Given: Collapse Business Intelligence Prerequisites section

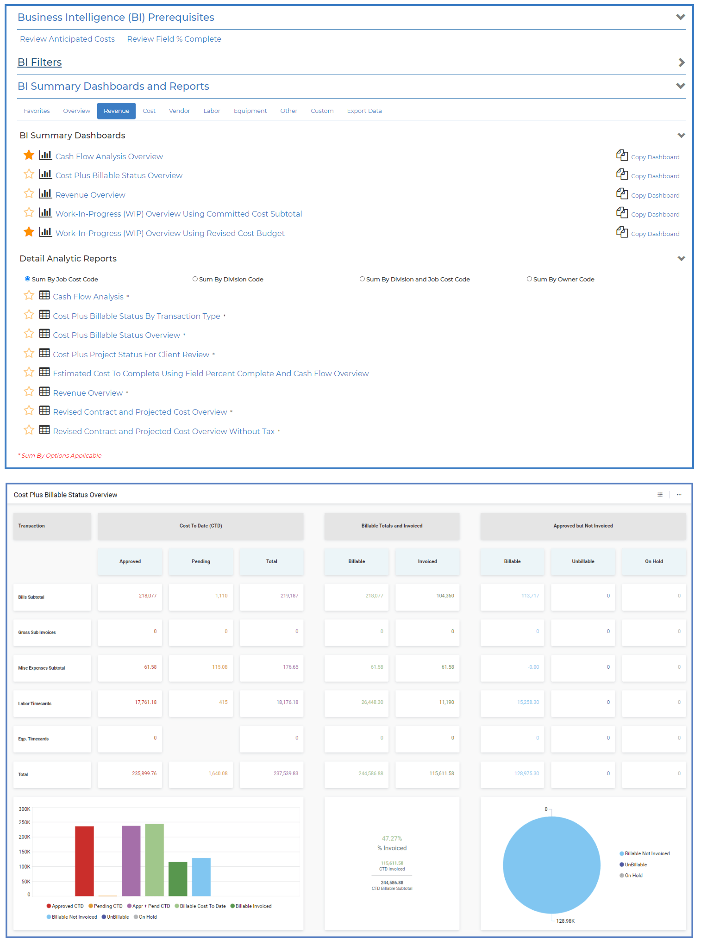Looking at the screenshot, I should point(680,17).
